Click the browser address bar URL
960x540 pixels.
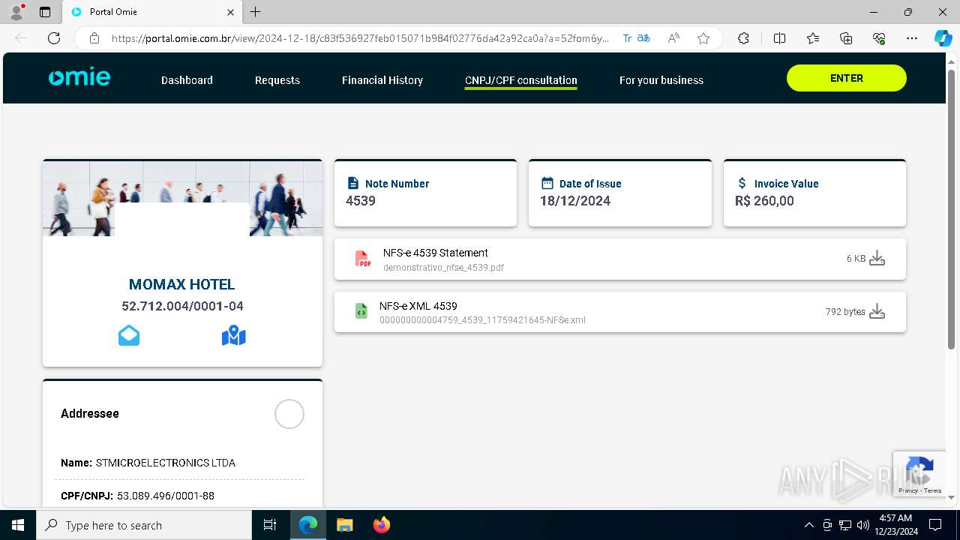[360, 38]
